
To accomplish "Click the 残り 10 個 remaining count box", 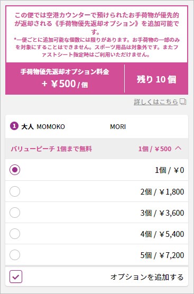I will click(156, 79).
